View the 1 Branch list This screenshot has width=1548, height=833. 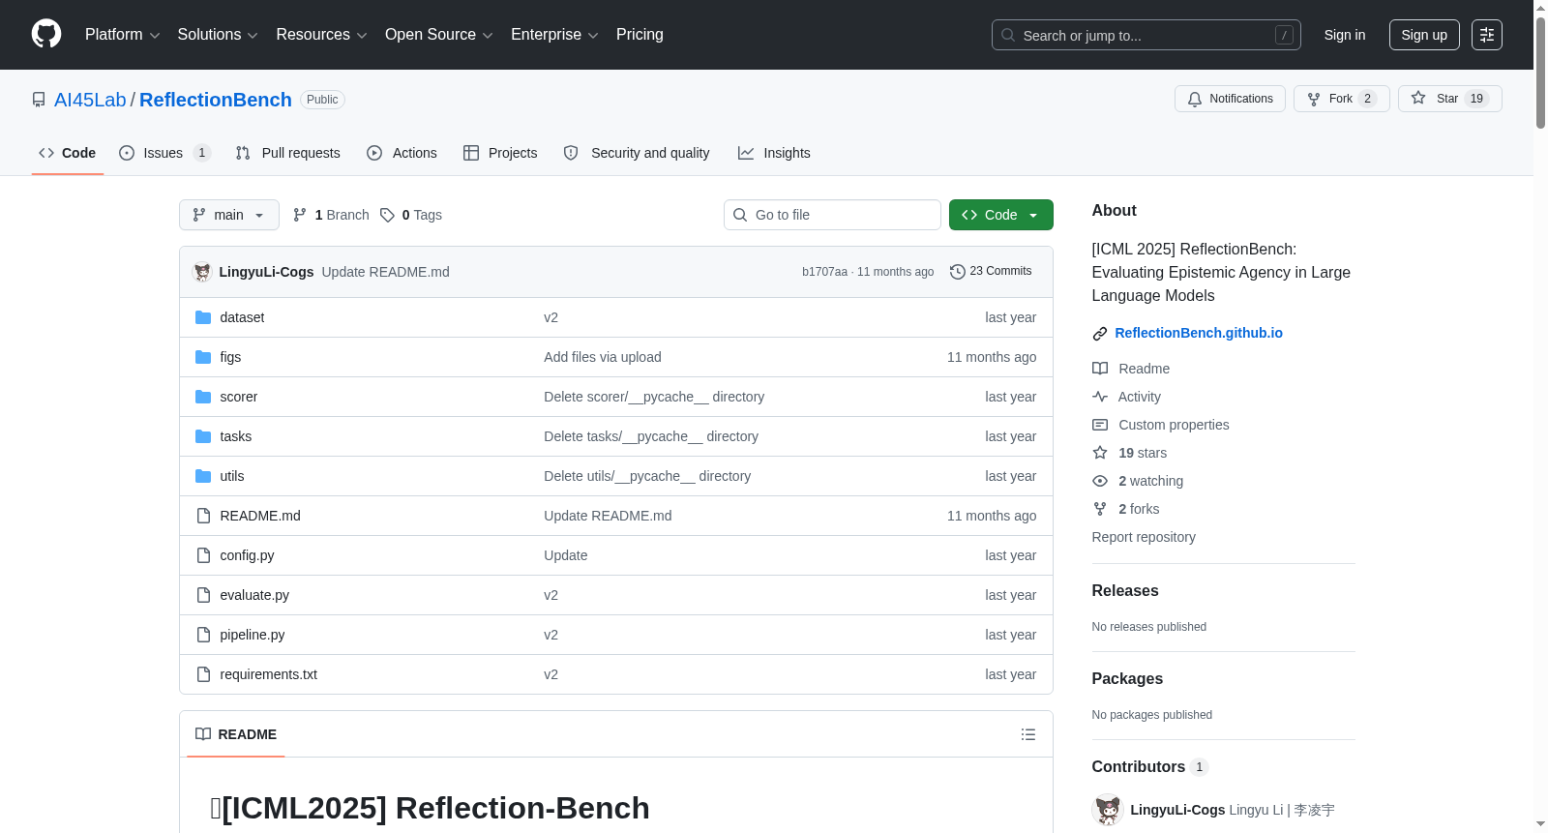[331, 215]
